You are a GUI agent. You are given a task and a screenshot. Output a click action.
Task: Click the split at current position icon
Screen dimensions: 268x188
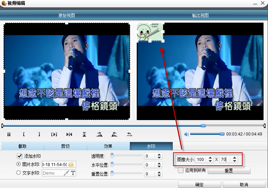(69, 134)
